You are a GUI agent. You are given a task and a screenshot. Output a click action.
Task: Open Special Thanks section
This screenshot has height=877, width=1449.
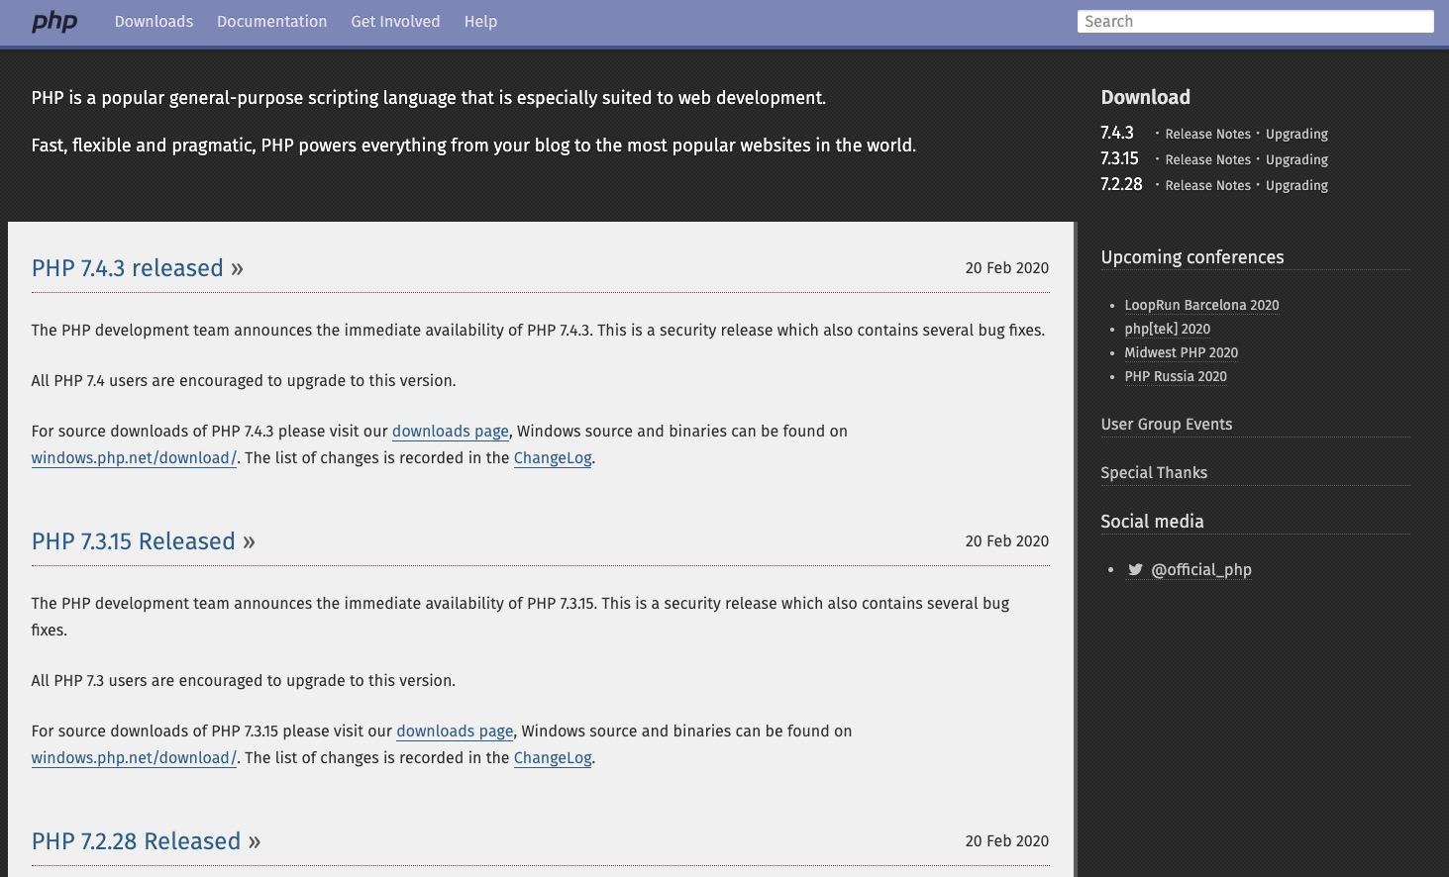click(x=1154, y=473)
